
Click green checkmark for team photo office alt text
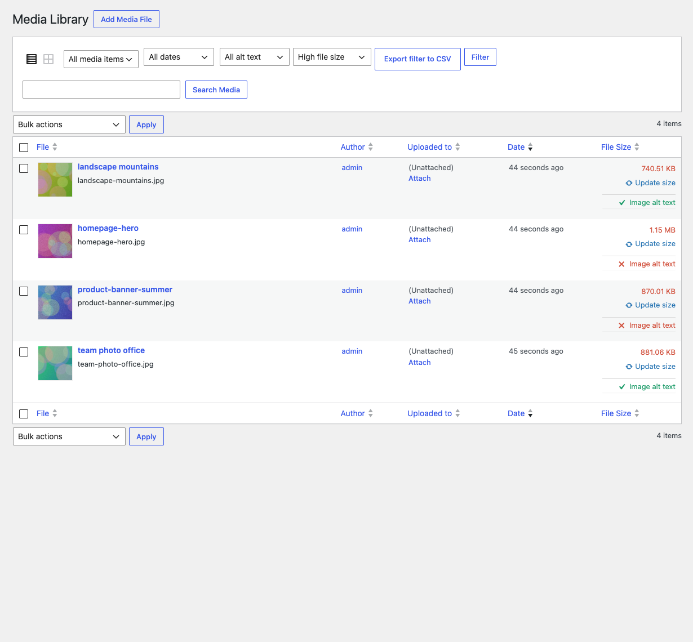point(622,387)
